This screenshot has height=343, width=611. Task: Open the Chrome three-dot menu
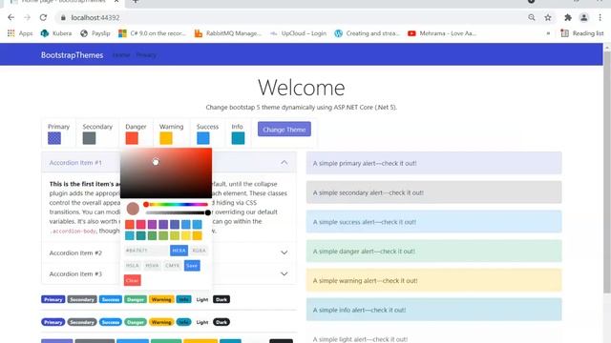[x=600, y=17]
